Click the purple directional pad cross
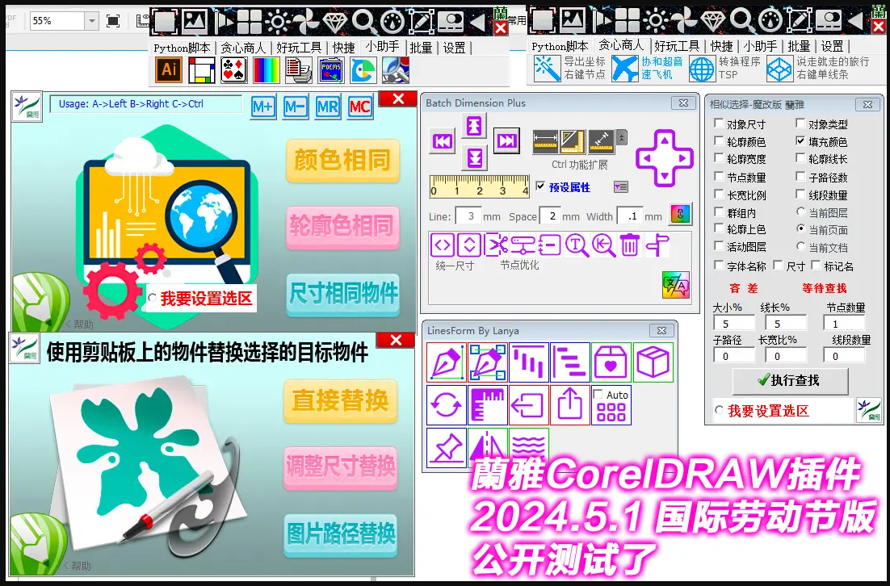Image resolution: width=890 pixels, height=586 pixels. click(665, 158)
